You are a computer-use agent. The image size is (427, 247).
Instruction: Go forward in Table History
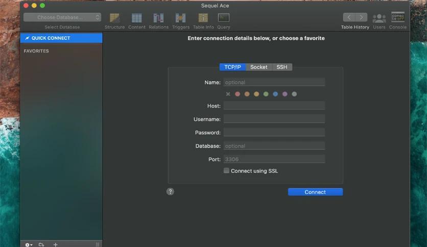[x=362, y=17]
